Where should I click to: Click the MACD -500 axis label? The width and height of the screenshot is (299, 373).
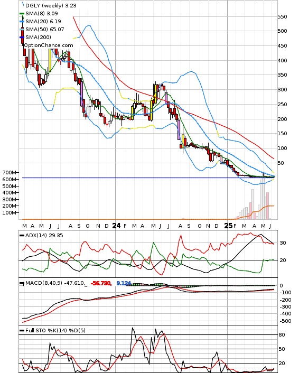pos(285,321)
